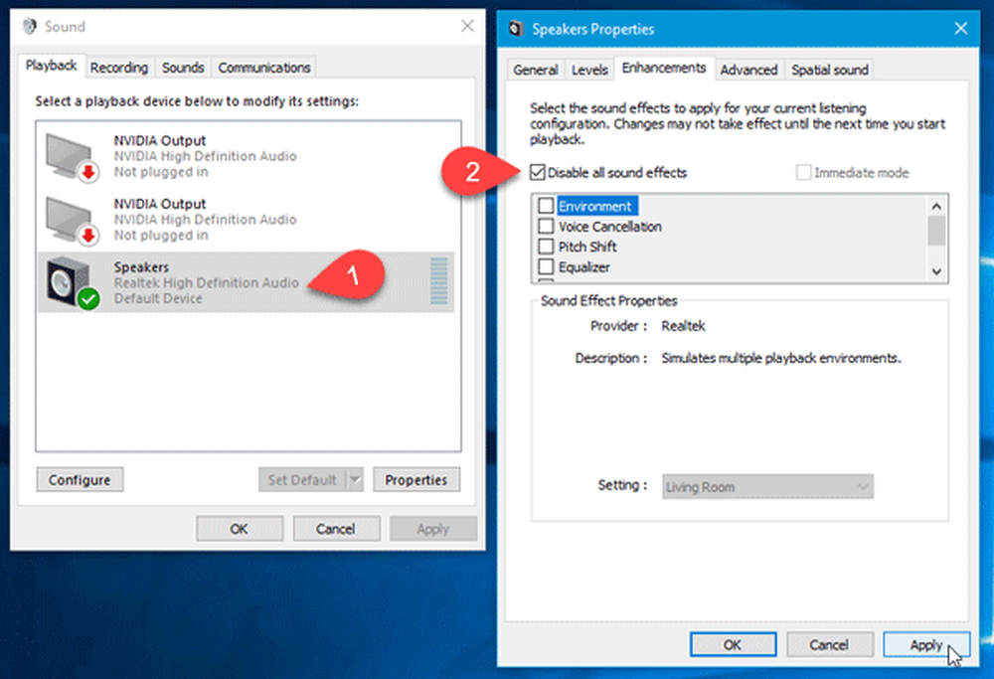The height and width of the screenshot is (679, 994).
Task: Click Apply in Speakers Properties
Action: tap(925, 645)
